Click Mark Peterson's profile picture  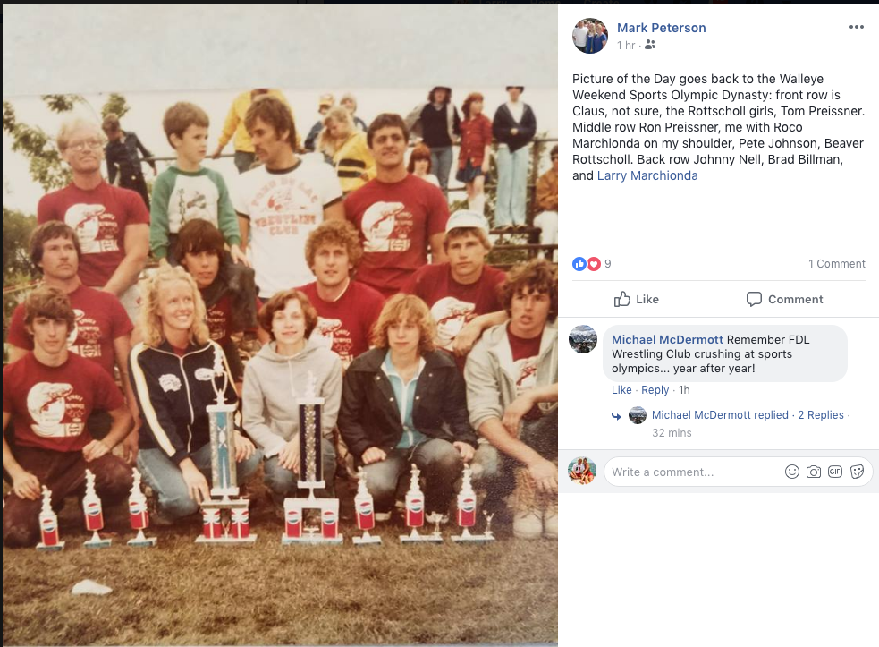[x=590, y=36]
